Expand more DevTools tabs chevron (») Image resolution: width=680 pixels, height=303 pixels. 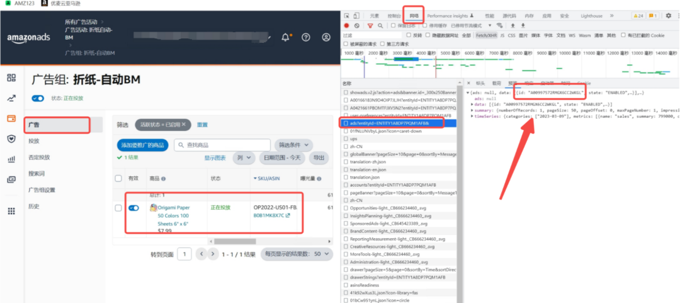click(x=611, y=16)
